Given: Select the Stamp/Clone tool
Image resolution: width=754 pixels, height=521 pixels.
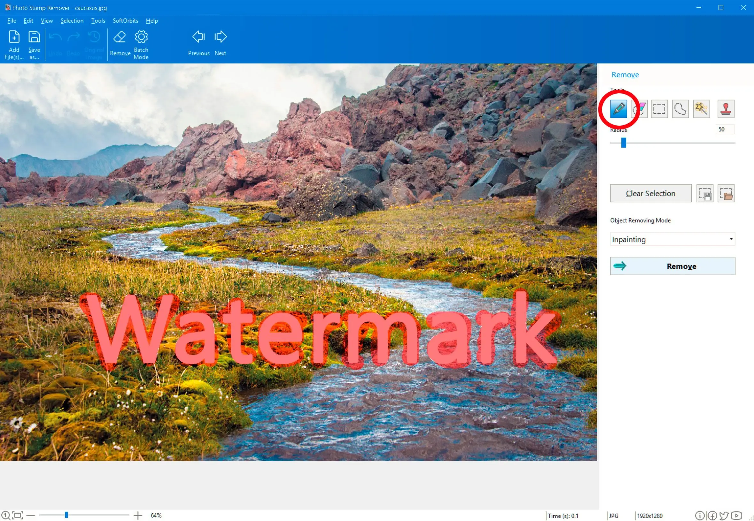Looking at the screenshot, I should click(726, 109).
